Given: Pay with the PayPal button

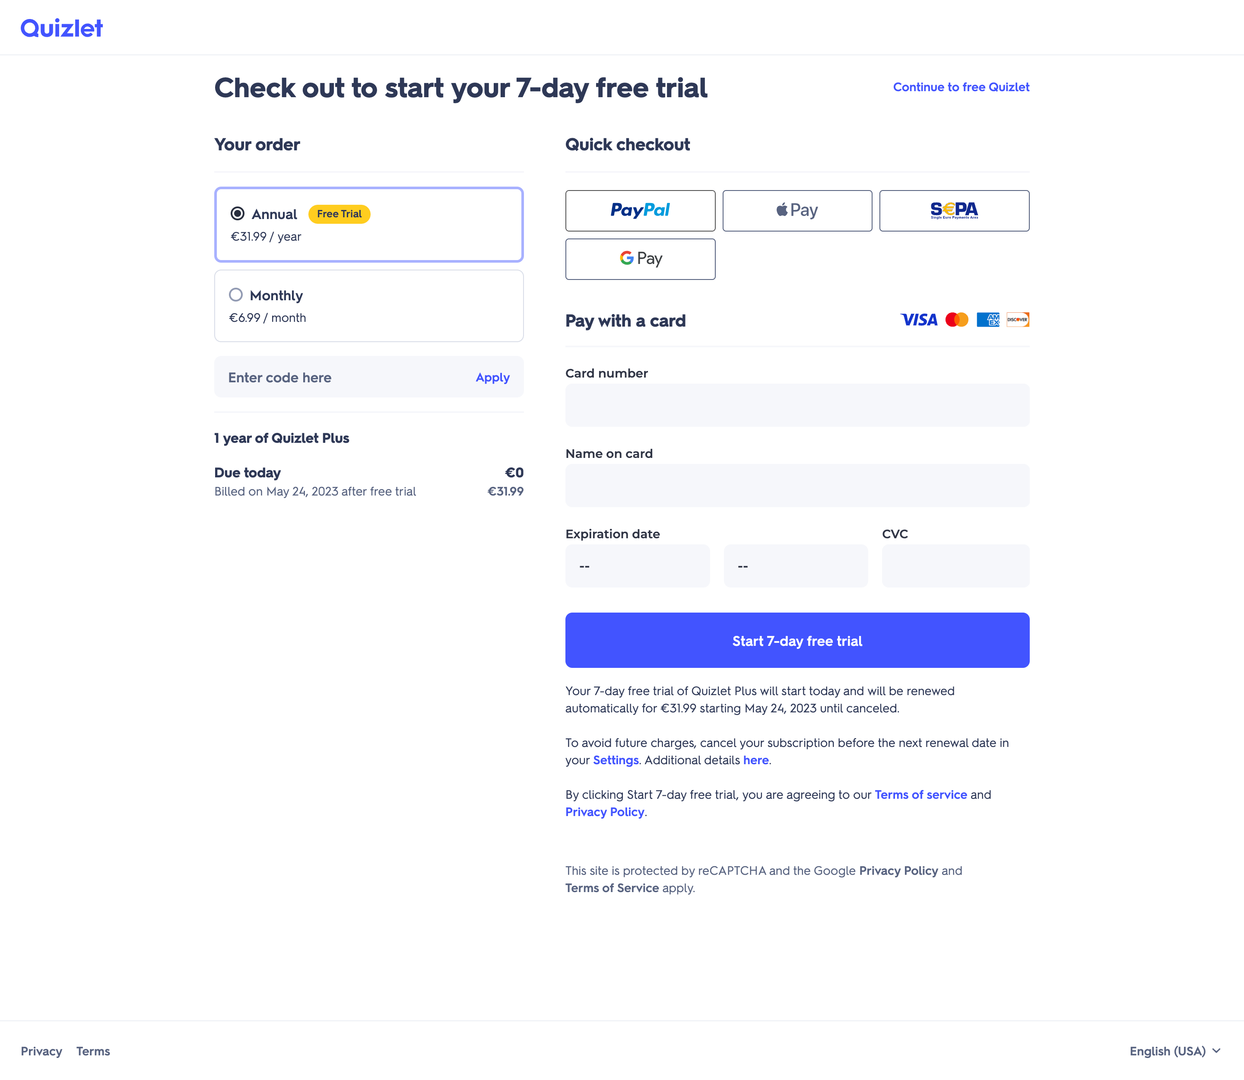Looking at the screenshot, I should pos(640,210).
